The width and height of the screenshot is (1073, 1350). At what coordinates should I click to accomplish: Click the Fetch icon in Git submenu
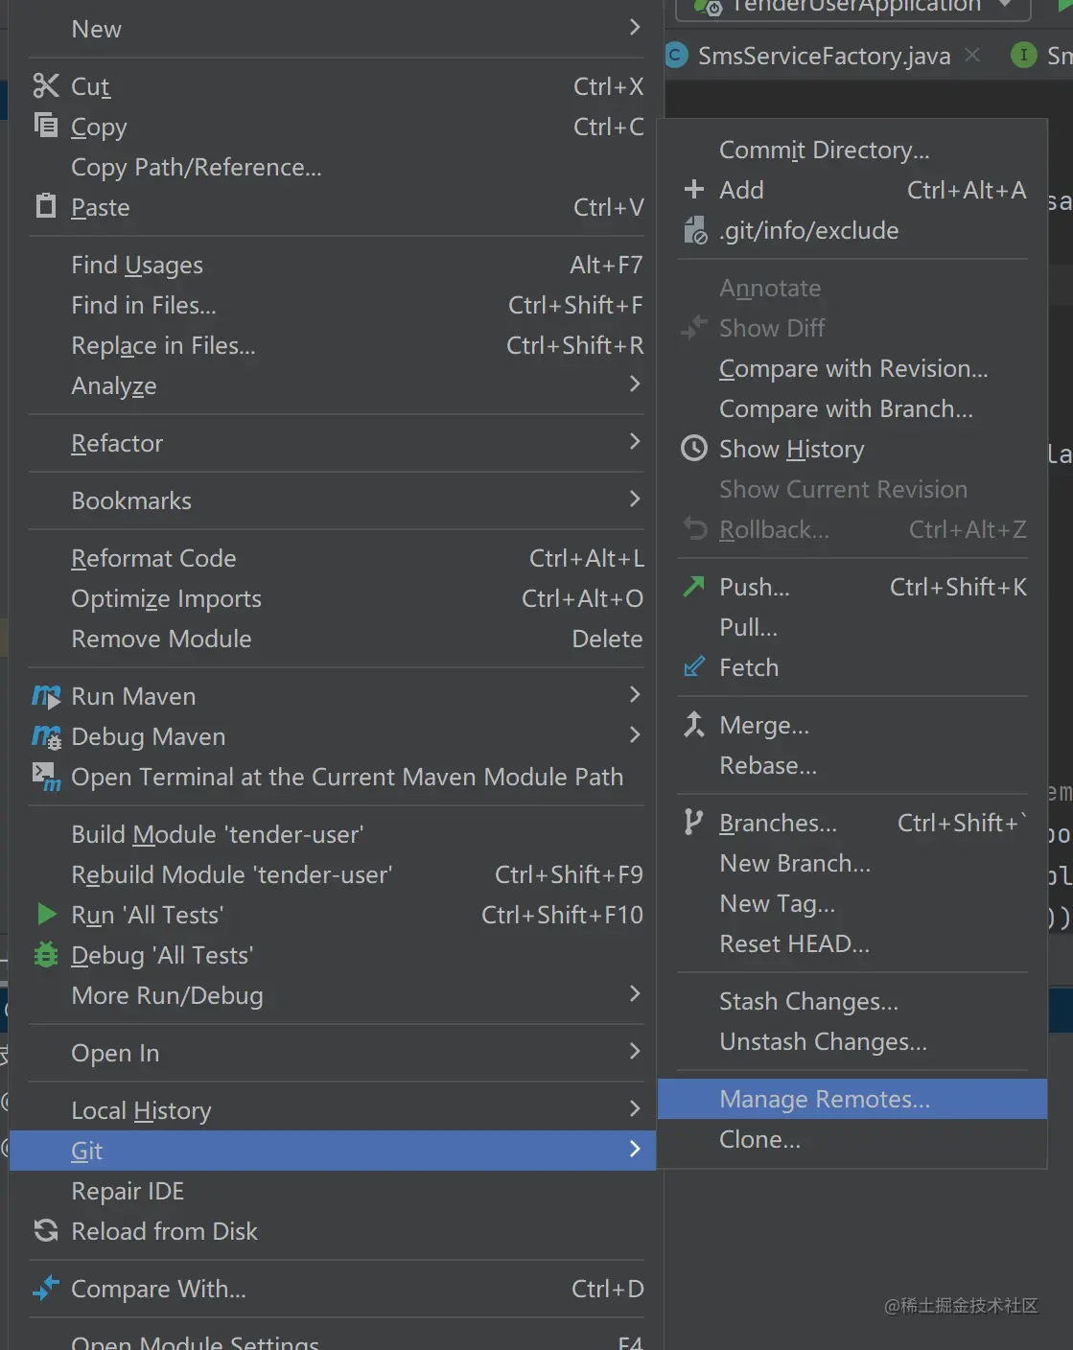click(x=693, y=667)
